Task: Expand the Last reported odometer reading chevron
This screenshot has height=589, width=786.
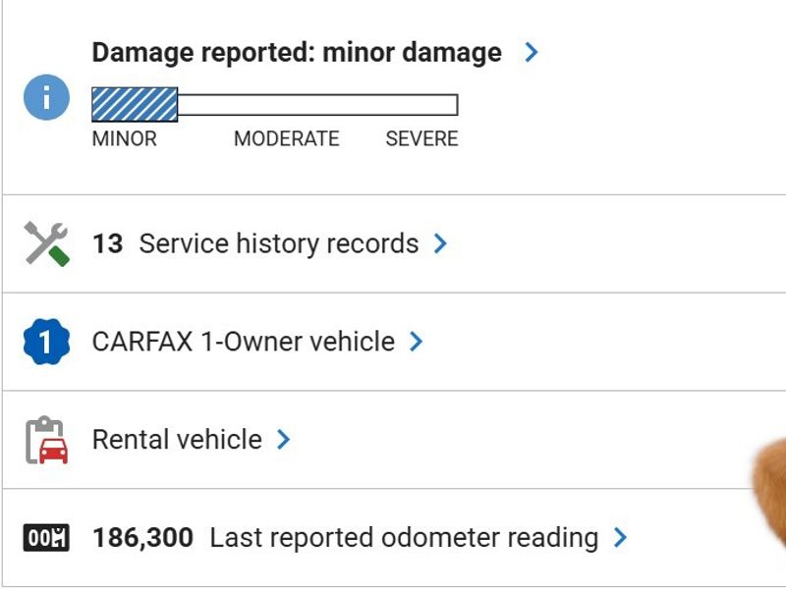Action: pos(620,538)
